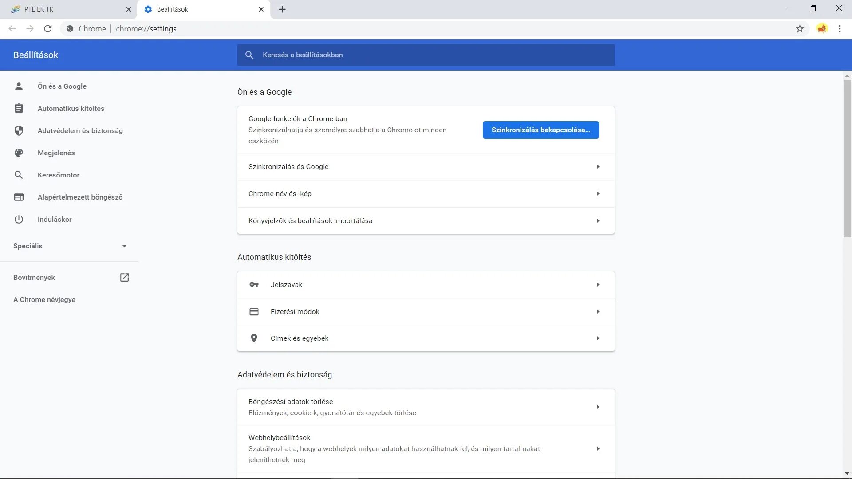
Task: Close the Beállítások tab
Action: [261, 9]
